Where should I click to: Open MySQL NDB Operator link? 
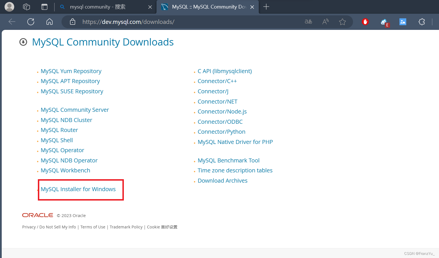pyautogui.click(x=69, y=160)
